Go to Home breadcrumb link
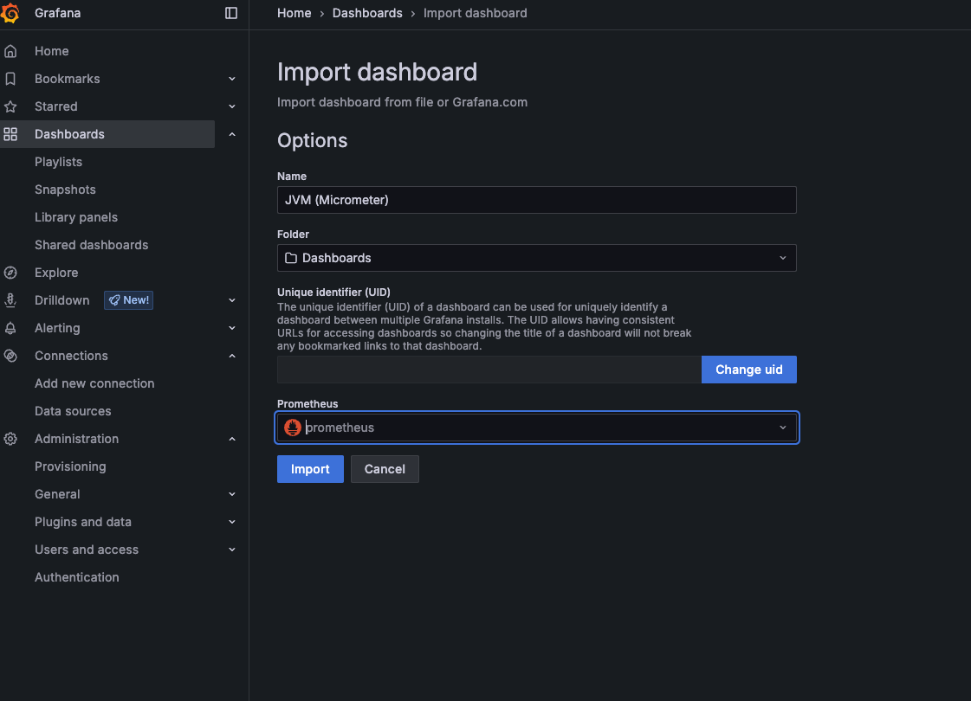The width and height of the screenshot is (971, 701). pos(295,13)
